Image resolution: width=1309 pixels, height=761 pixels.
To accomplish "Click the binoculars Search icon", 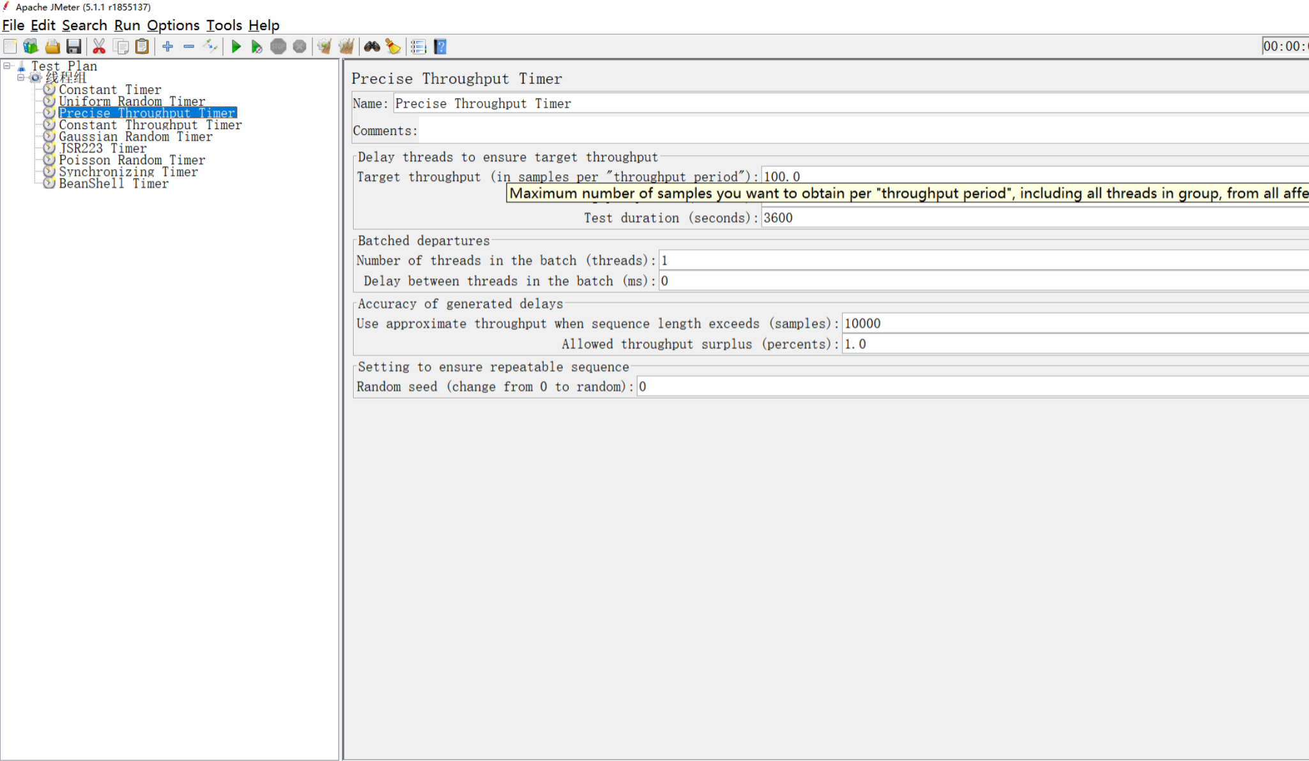I will click(x=372, y=47).
